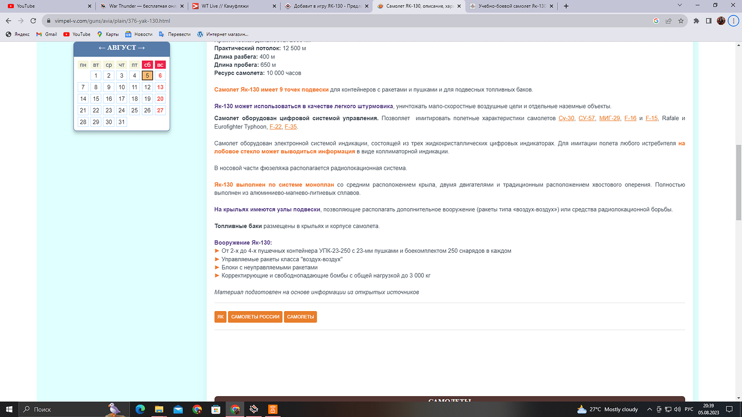This screenshot has height=417, width=742.
Task: Open the Chrome extensions puzzle icon
Action: [x=696, y=21]
